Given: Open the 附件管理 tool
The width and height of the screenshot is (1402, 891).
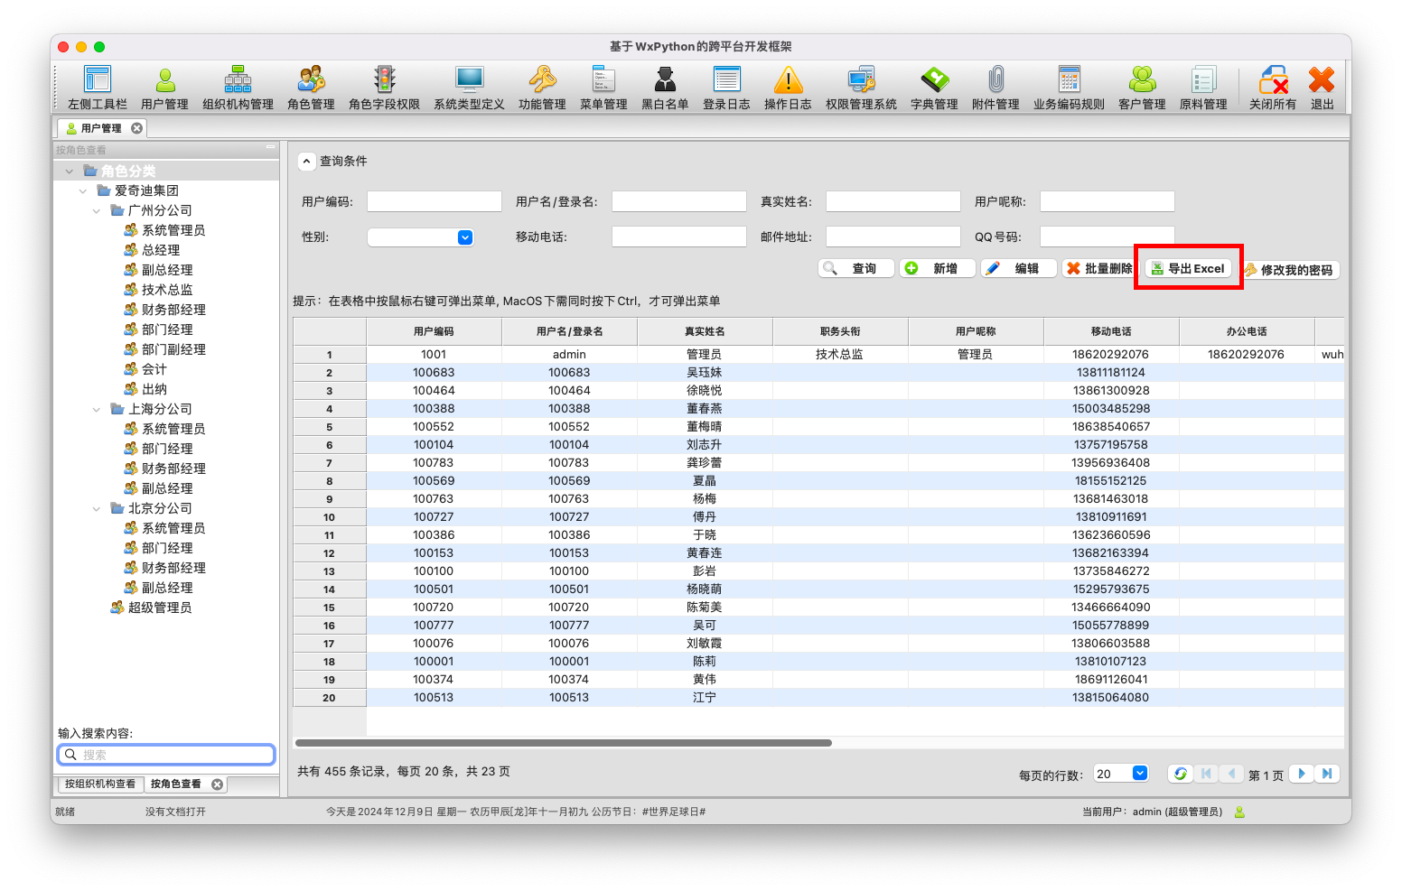Looking at the screenshot, I should [995, 86].
